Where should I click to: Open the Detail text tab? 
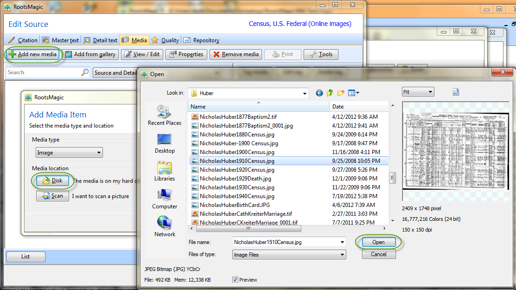coord(100,40)
